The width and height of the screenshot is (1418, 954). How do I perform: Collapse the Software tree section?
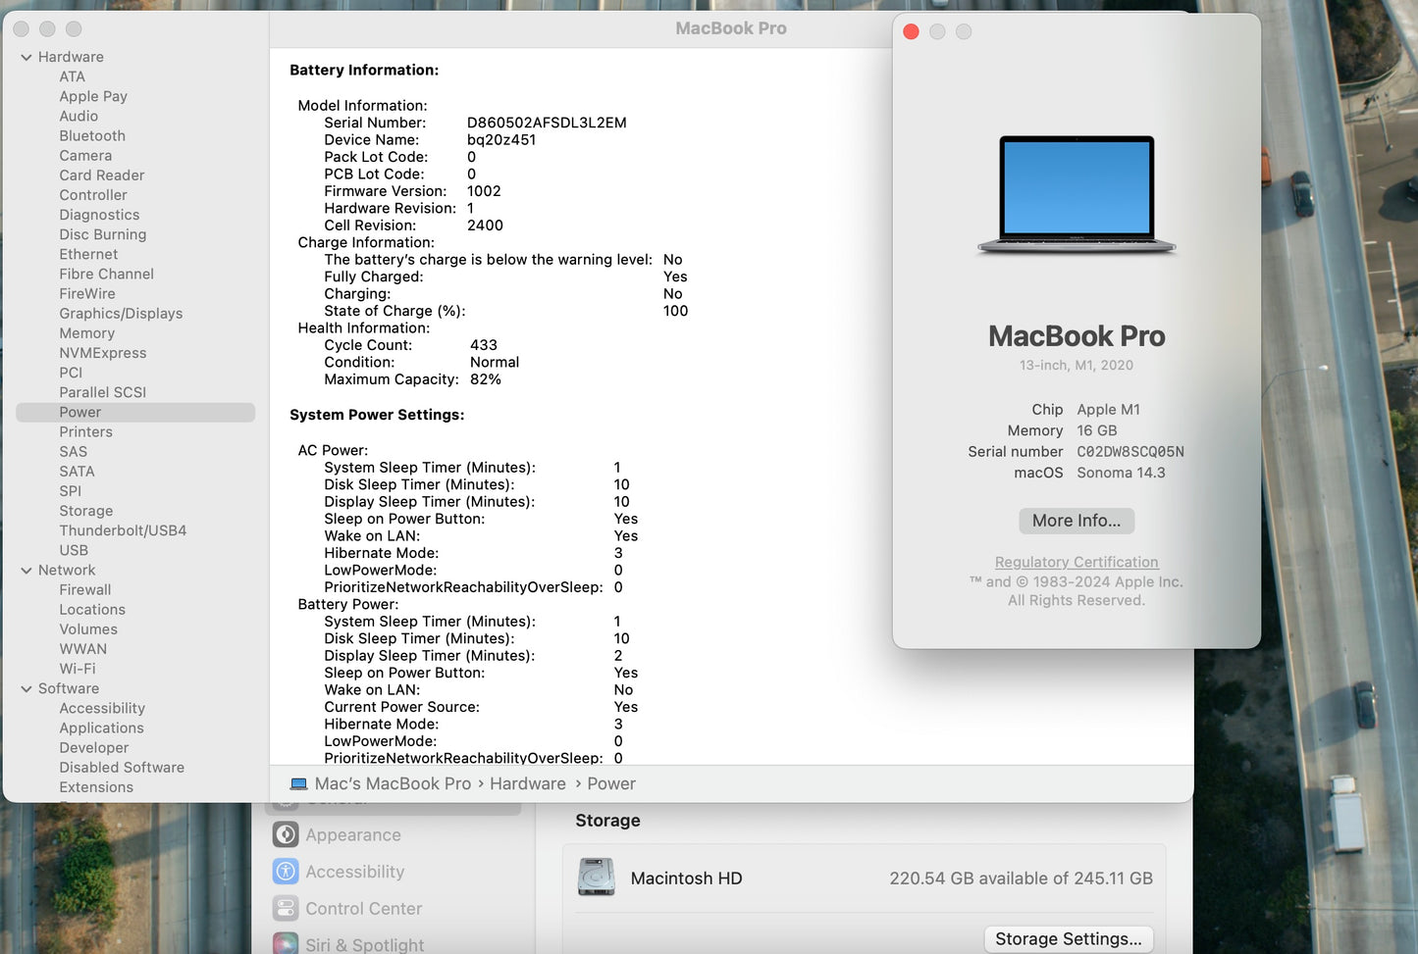[26, 689]
